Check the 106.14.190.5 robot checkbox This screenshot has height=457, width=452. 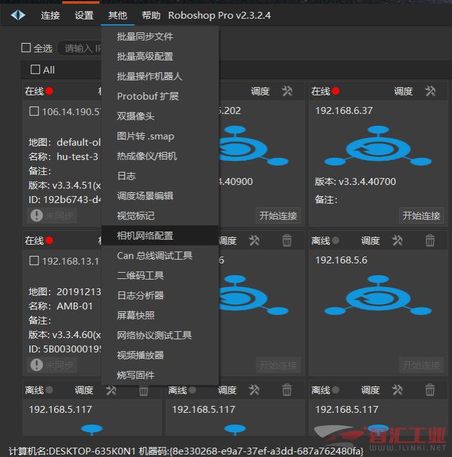coord(34,111)
